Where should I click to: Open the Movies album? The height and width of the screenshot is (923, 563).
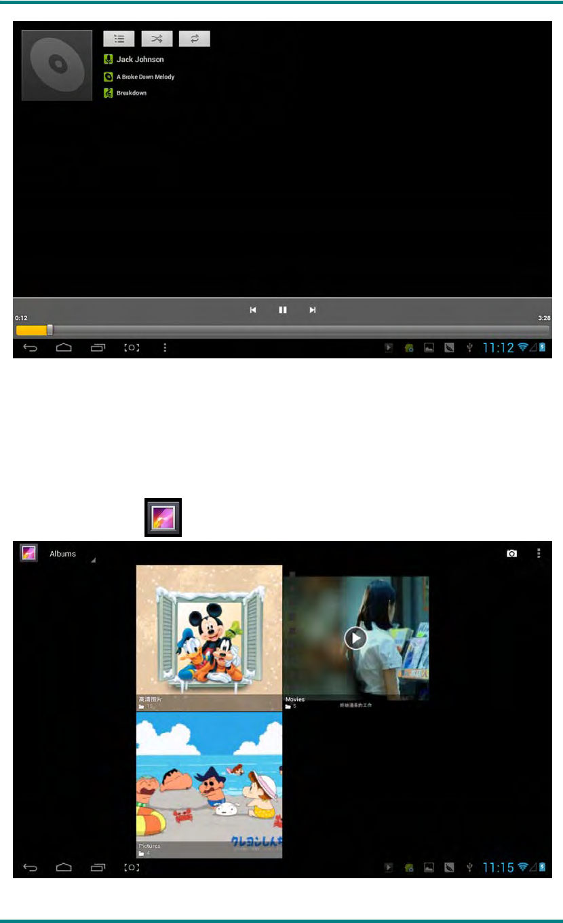pyautogui.click(x=356, y=638)
